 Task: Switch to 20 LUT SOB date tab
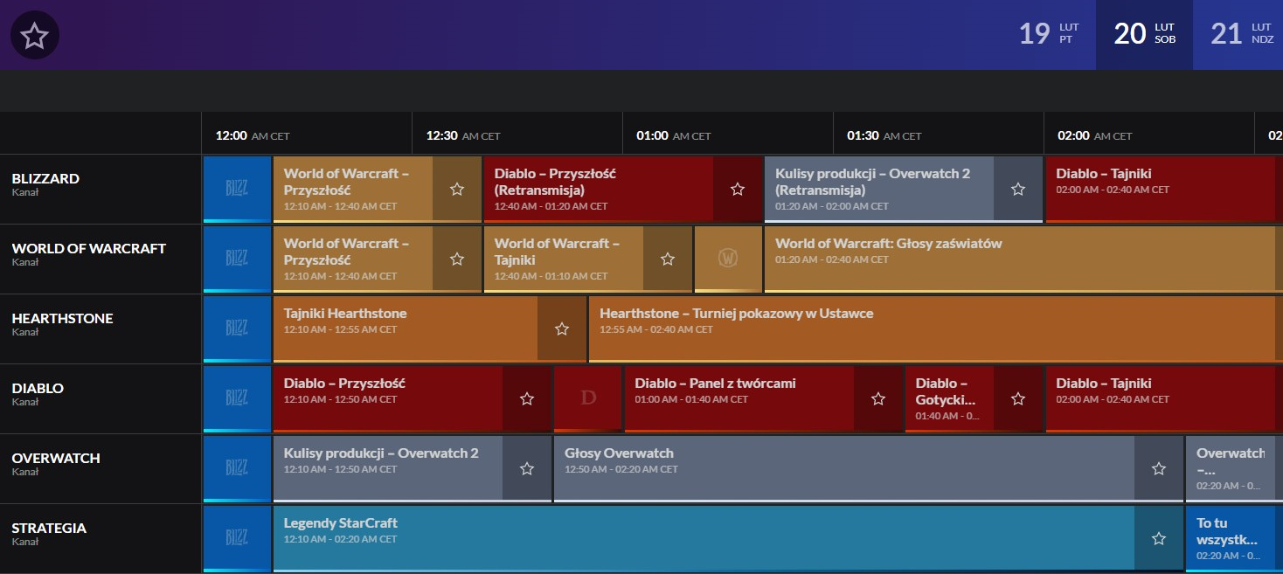[x=1144, y=34]
